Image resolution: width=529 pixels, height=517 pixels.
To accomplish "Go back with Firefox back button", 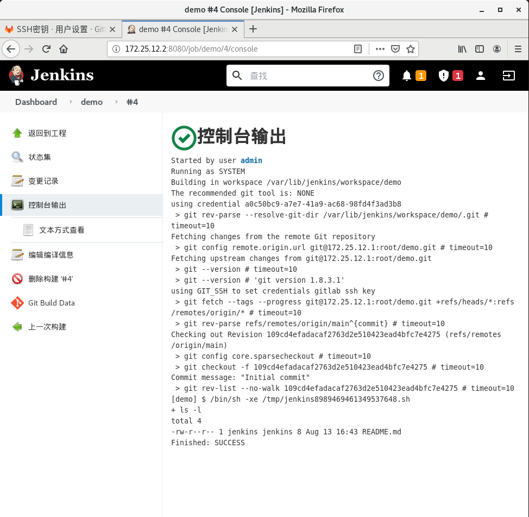I will click(11, 49).
